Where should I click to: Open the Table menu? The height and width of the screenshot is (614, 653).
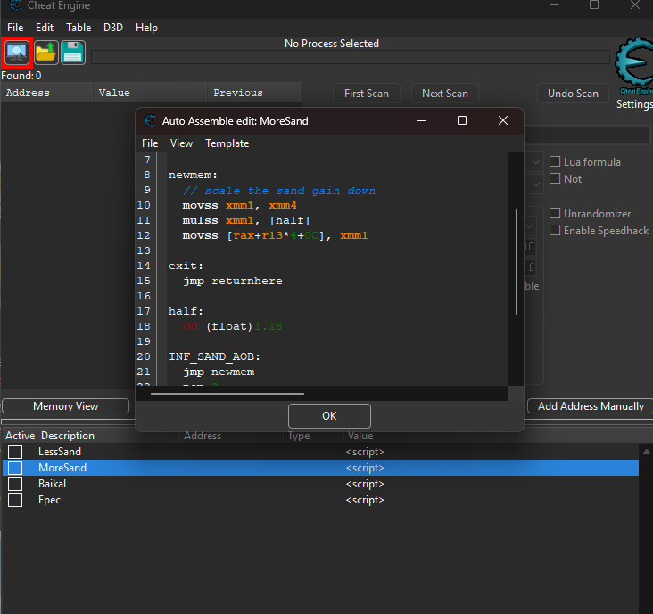pyautogui.click(x=79, y=28)
